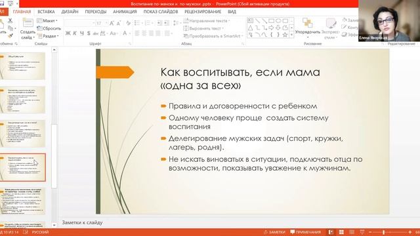
Task: Open the Aa change case dropdown
Action: point(114,33)
